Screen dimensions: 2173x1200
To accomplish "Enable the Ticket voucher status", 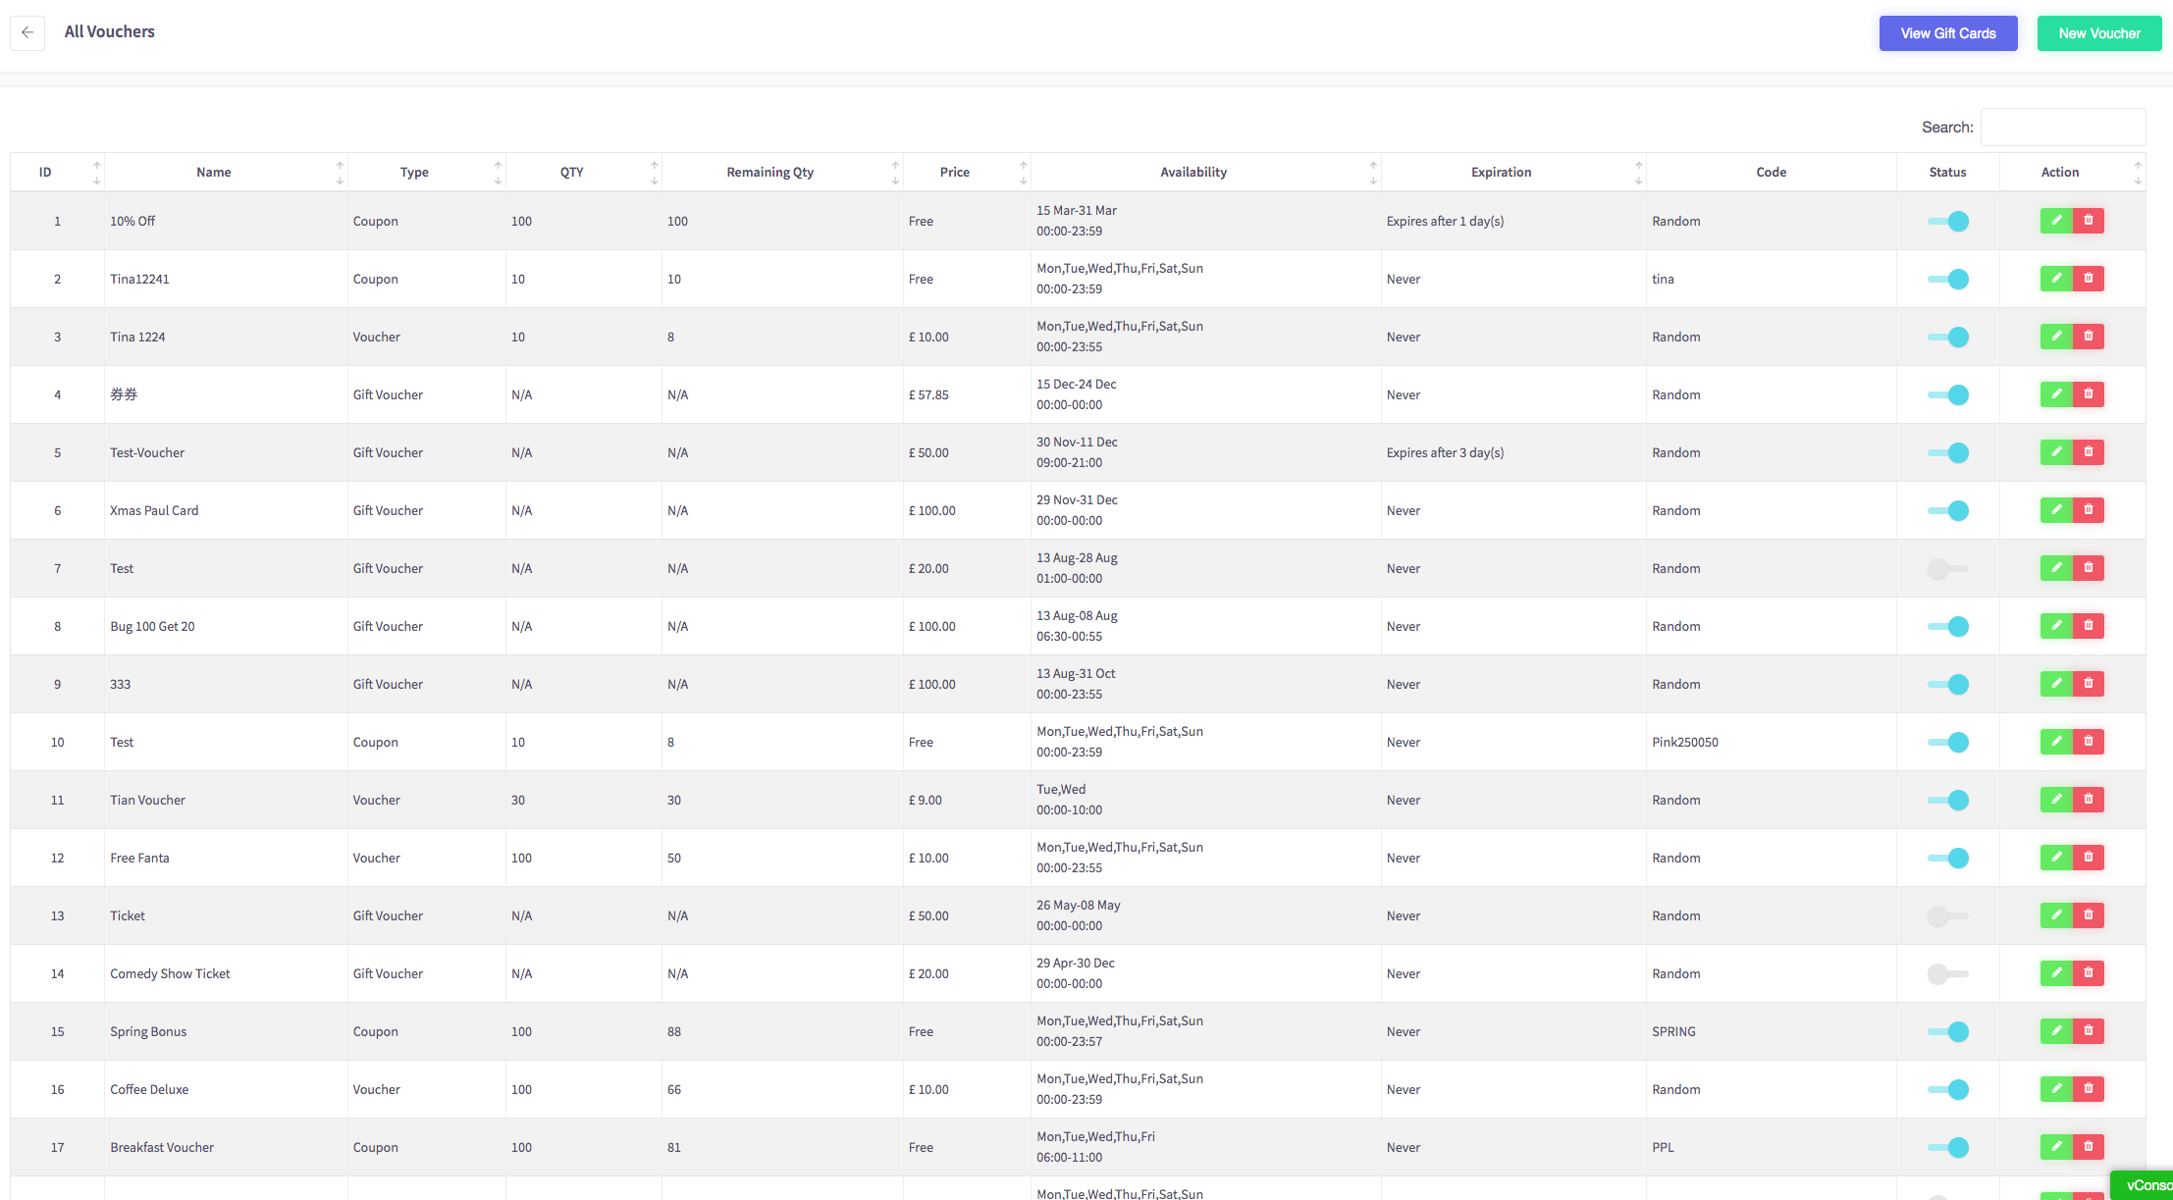I will (1948, 915).
